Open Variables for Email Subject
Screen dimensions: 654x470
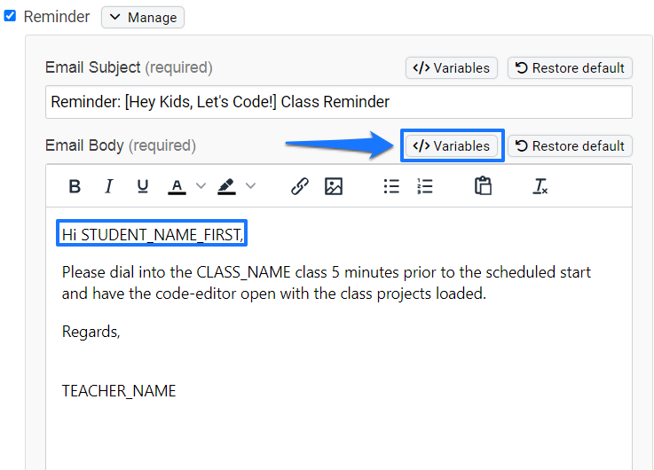(x=452, y=67)
